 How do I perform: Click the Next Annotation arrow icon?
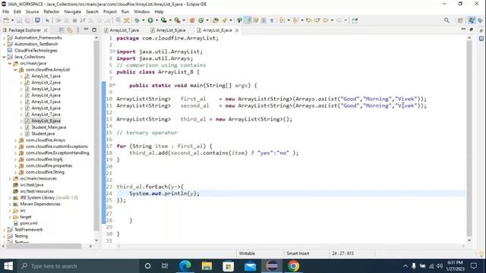282,20
